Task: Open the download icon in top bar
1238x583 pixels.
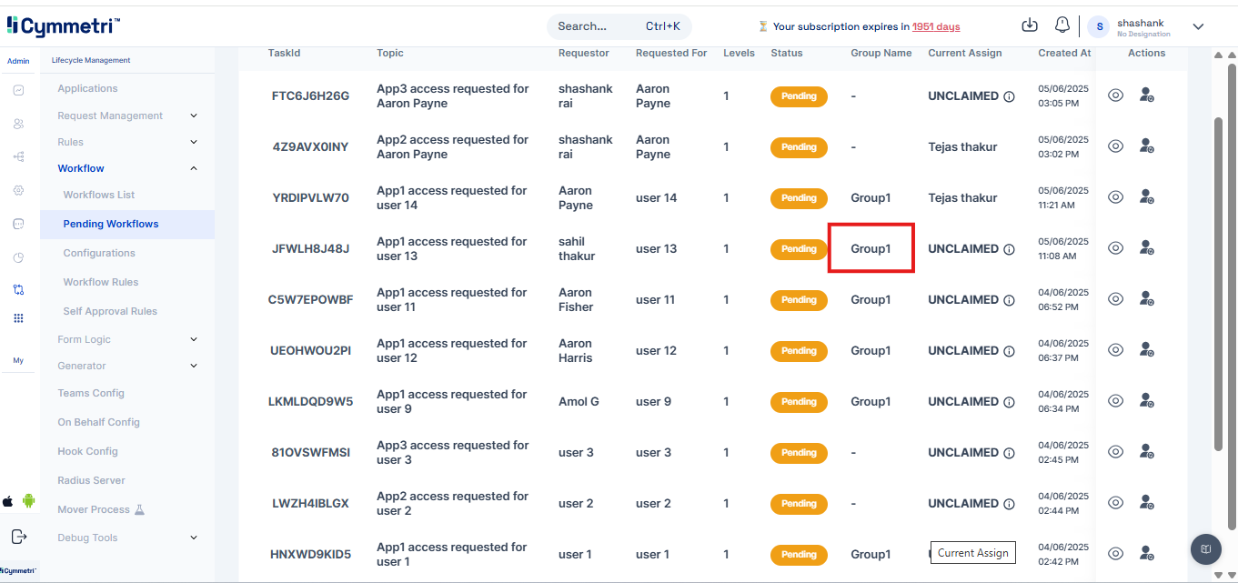Action: tap(1030, 25)
